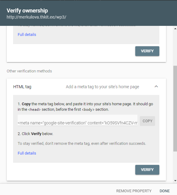Choose REMOVE PROPERTY in the footer
Image resolution: width=177 pixels, height=195 pixels.
pos(134,191)
